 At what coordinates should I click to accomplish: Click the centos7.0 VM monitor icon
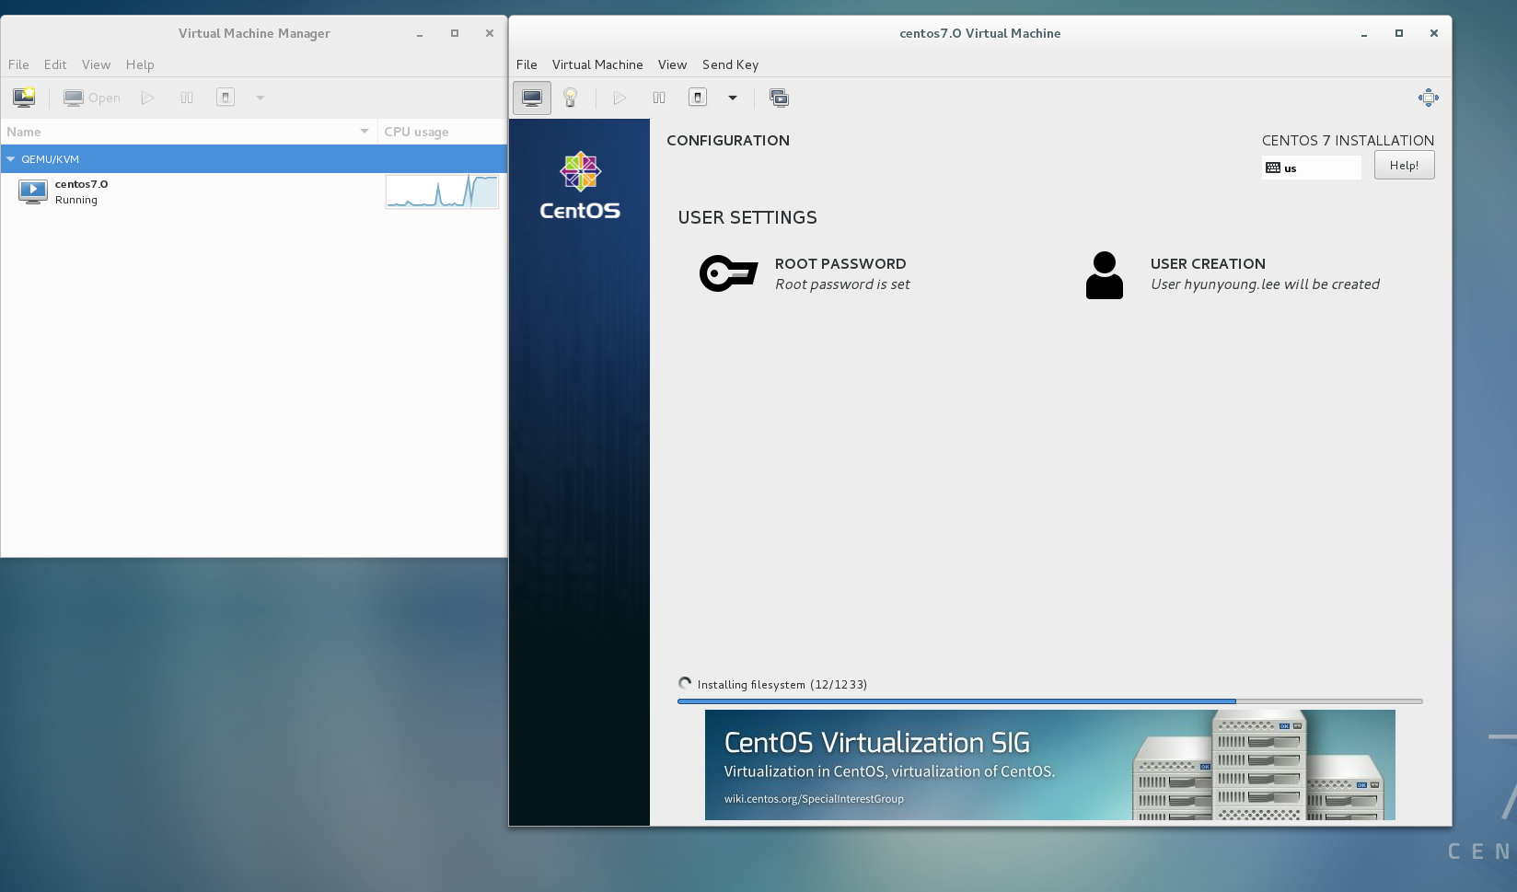[33, 191]
